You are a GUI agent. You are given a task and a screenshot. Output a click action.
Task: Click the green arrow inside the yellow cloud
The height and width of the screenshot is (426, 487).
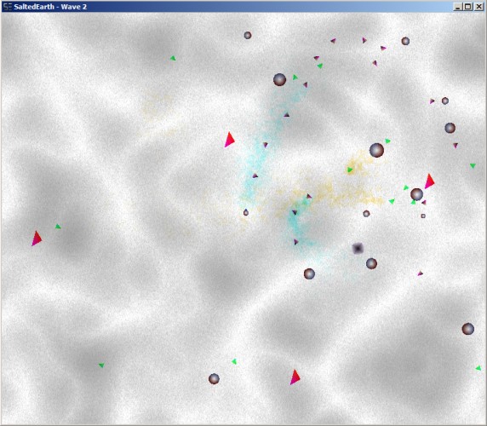(x=350, y=170)
